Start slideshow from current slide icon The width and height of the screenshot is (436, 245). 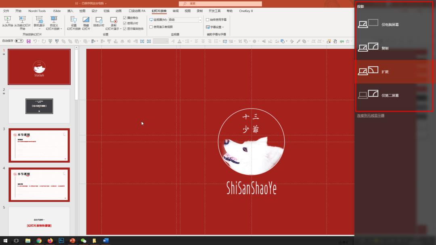click(x=22, y=20)
